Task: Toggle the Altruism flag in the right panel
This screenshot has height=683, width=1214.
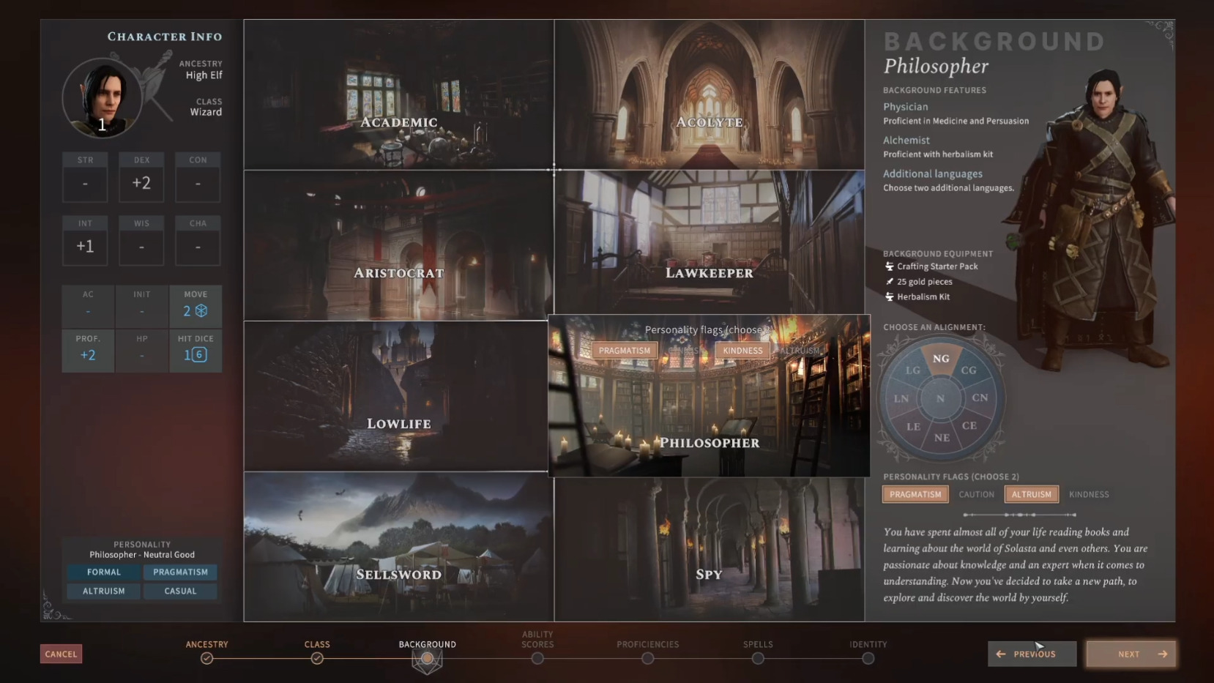Action: (x=1031, y=494)
